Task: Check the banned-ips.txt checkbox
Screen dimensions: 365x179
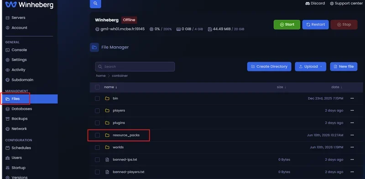Action: click(x=97, y=160)
